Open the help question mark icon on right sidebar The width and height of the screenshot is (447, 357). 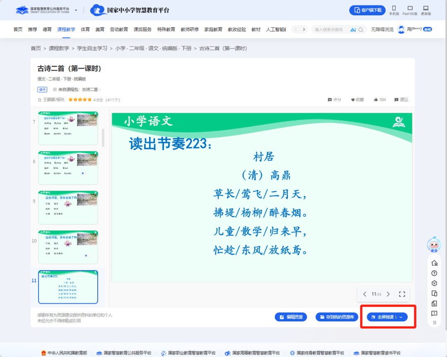point(434,273)
